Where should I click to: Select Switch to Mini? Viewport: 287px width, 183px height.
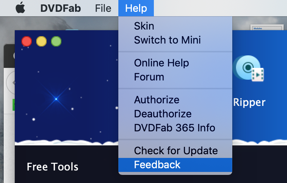pos(175,40)
